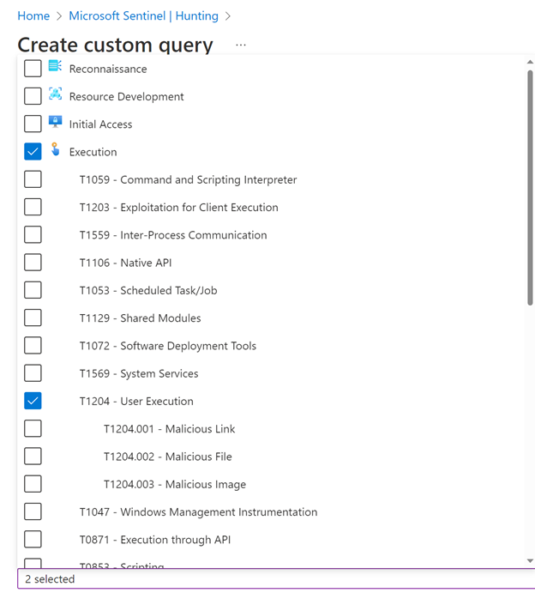The image size is (535, 611).
Task: Go to Home breadcrumb link
Action: 33,16
